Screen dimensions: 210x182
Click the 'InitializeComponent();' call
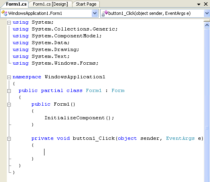tap(79, 118)
